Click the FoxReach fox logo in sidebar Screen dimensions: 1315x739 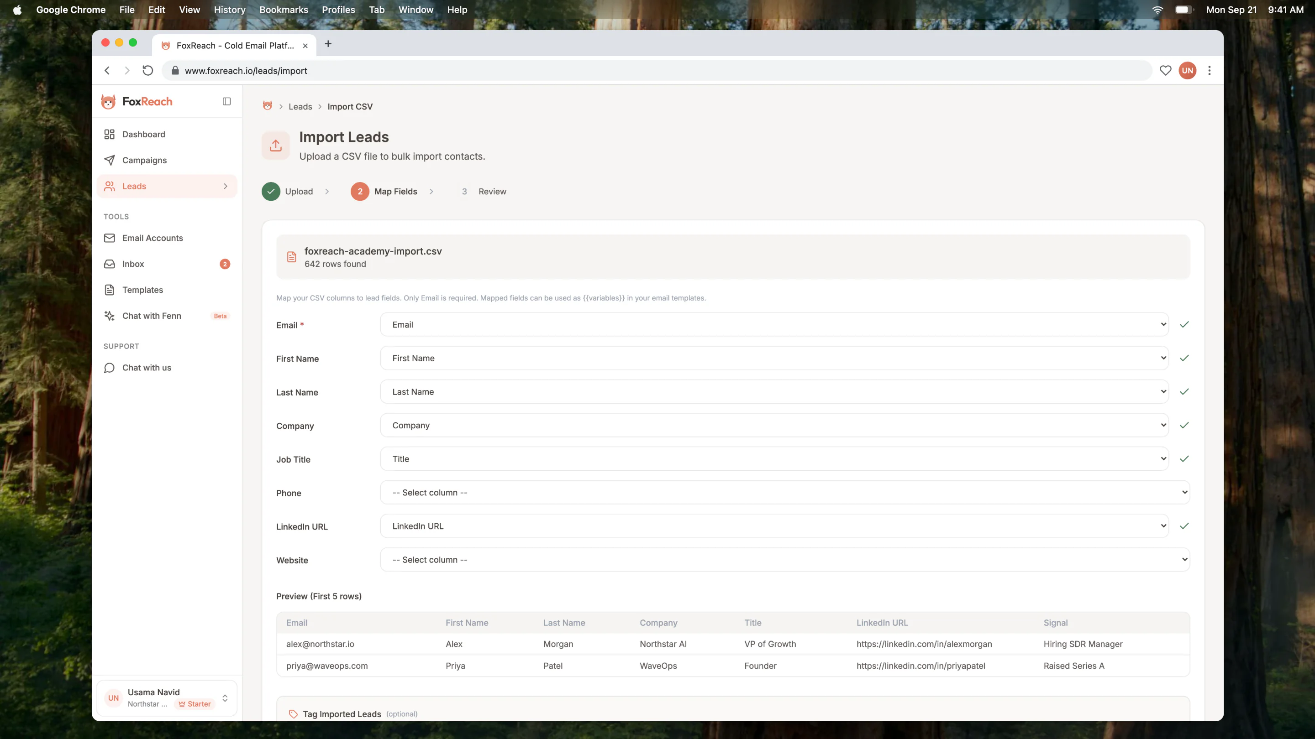(x=108, y=101)
